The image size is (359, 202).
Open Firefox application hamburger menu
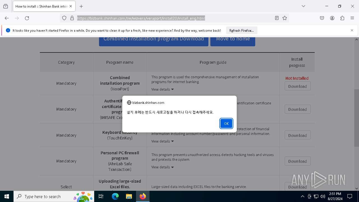coord(352,18)
